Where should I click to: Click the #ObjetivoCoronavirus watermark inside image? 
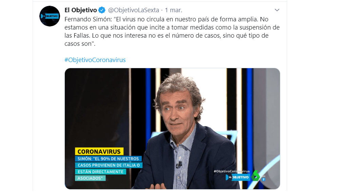(x=231, y=171)
